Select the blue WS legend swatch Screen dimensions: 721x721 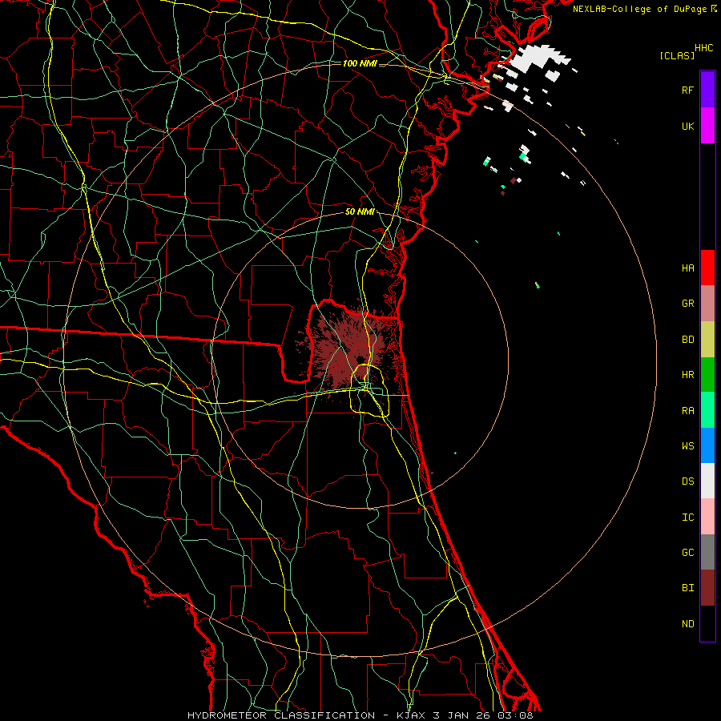pos(707,445)
